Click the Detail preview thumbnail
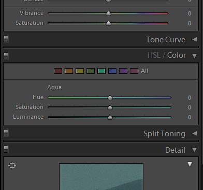 click(101, 177)
